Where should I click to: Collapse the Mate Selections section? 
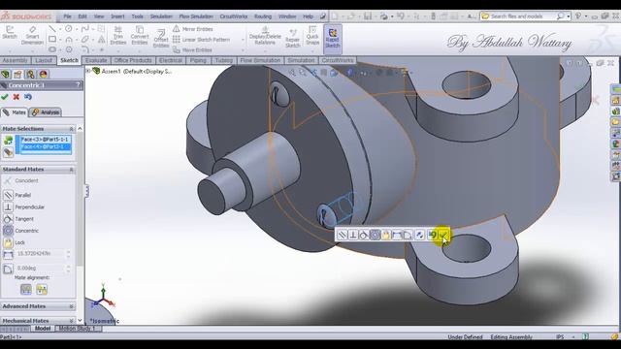click(x=71, y=129)
